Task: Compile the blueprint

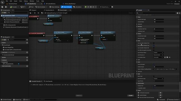Action: pos(13,7)
